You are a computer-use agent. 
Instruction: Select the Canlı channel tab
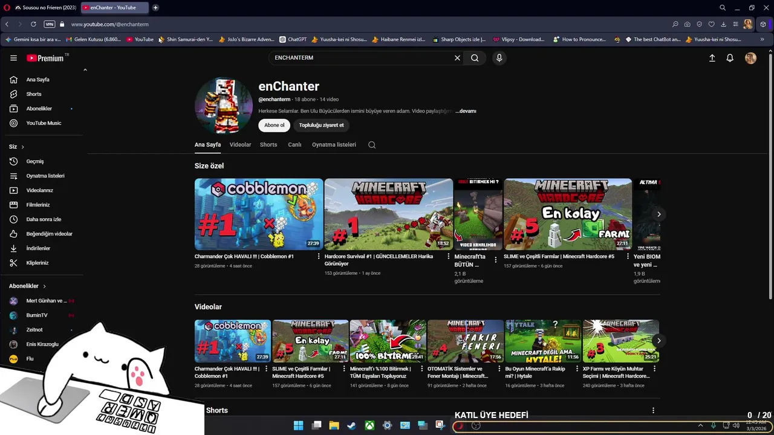pos(294,145)
